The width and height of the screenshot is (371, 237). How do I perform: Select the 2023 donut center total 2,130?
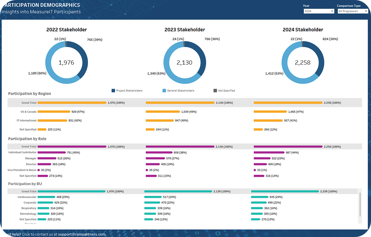click(x=184, y=63)
